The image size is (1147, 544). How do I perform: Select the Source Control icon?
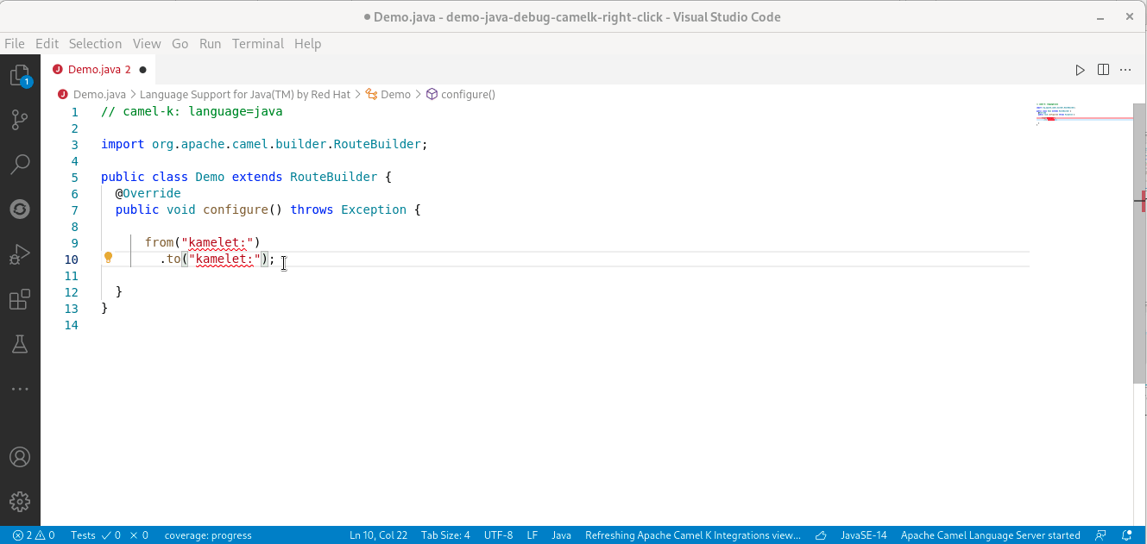pyautogui.click(x=20, y=120)
